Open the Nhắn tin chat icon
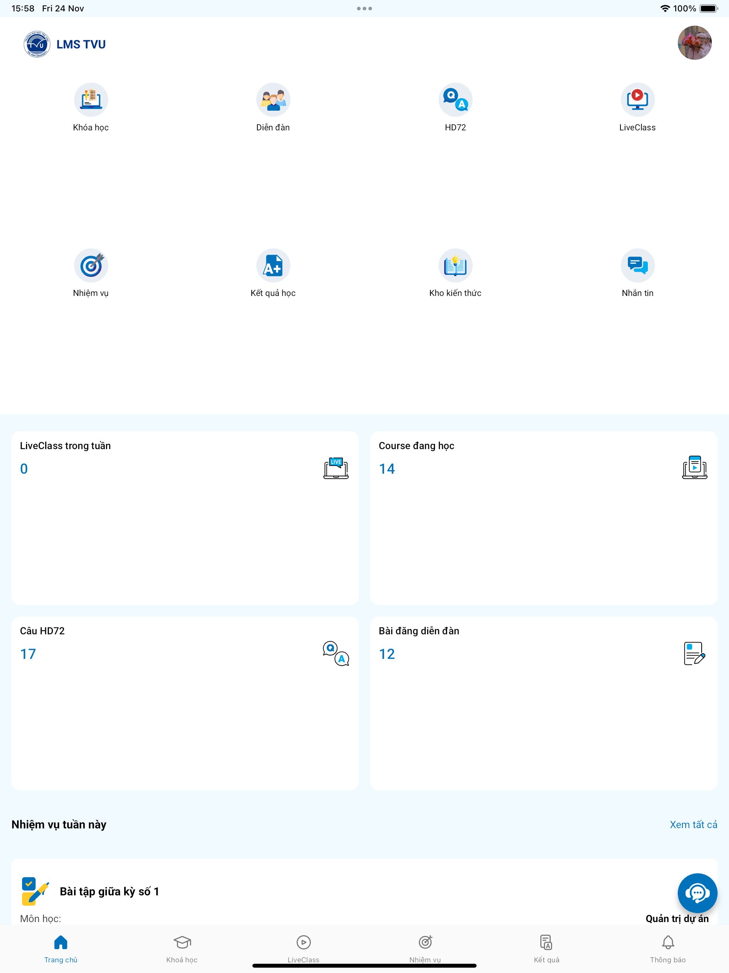 638,266
